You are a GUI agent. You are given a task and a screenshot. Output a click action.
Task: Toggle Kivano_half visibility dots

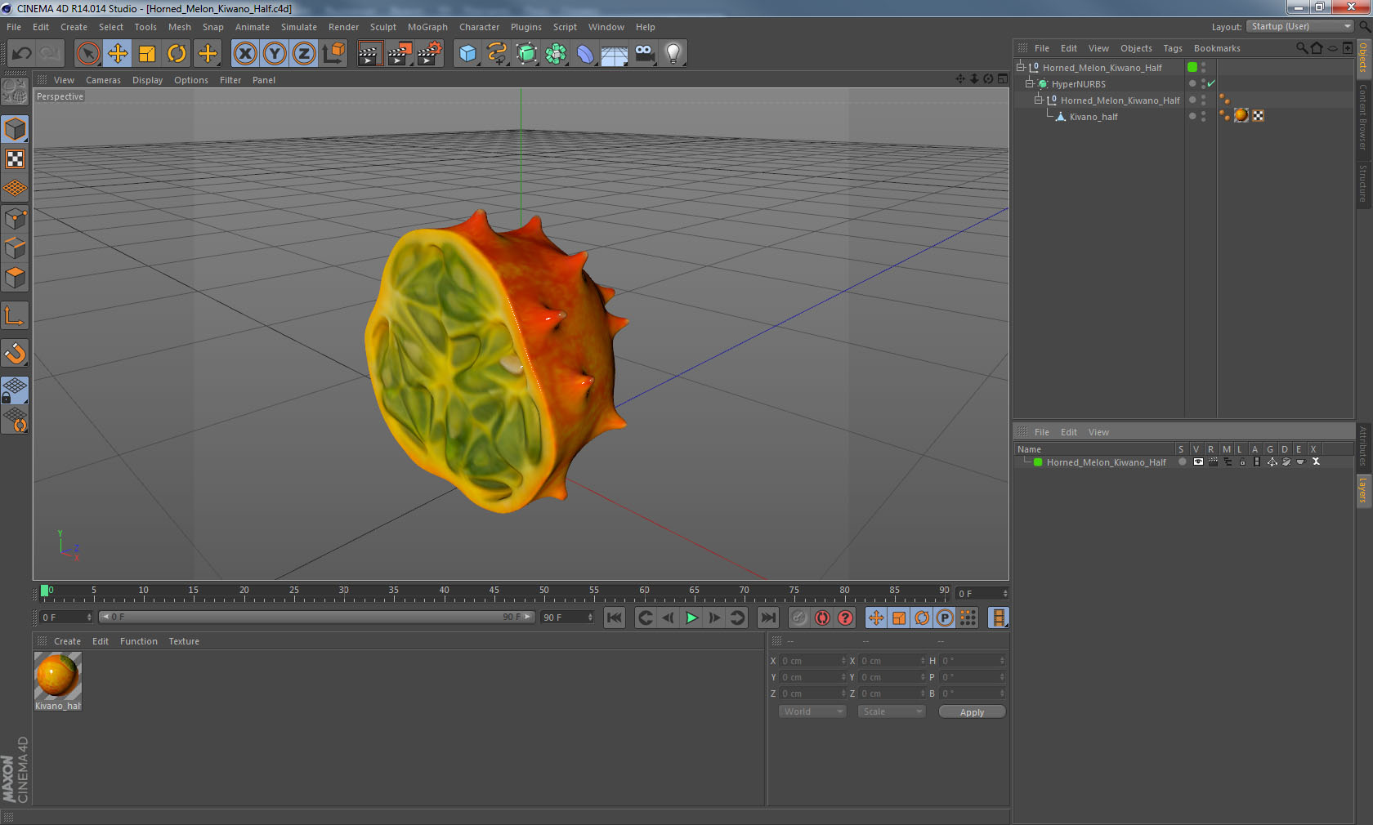pos(1203,116)
